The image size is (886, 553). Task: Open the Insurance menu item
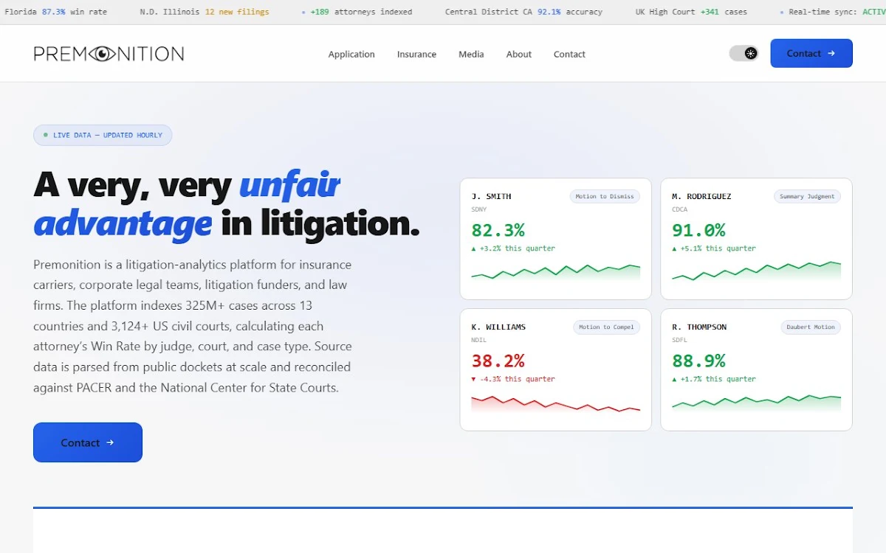tap(416, 54)
